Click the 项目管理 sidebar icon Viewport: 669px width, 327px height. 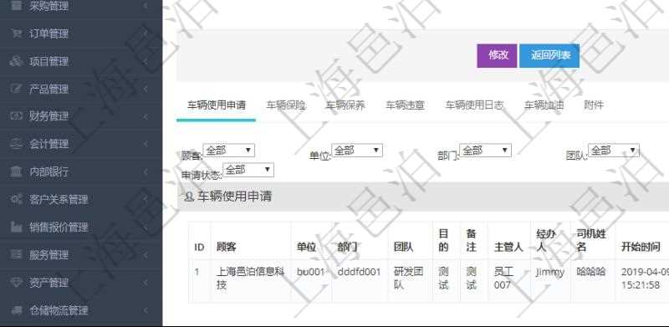click(x=16, y=62)
